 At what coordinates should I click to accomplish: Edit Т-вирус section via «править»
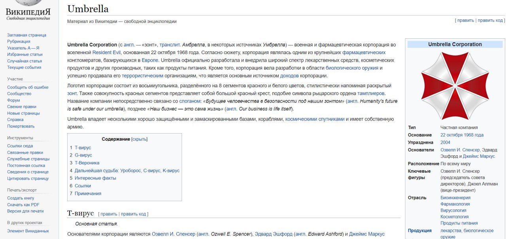tap(109, 214)
